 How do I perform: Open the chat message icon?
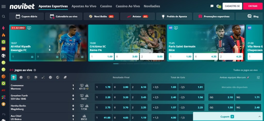pos(212,6)
